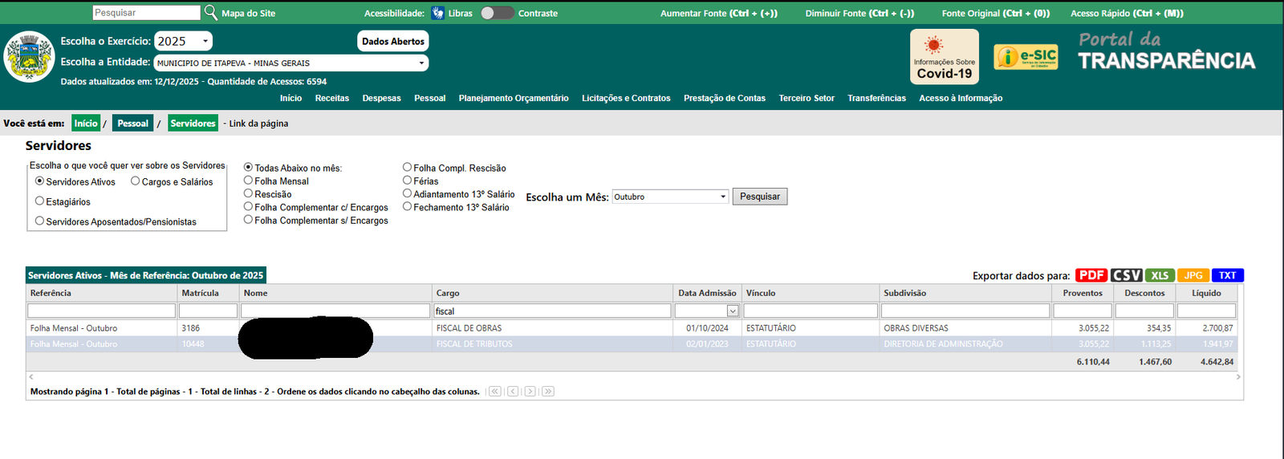Viewport: 1284px width, 459px height.
Task: Select Férias radio option
Action: (x=407, y=181)
